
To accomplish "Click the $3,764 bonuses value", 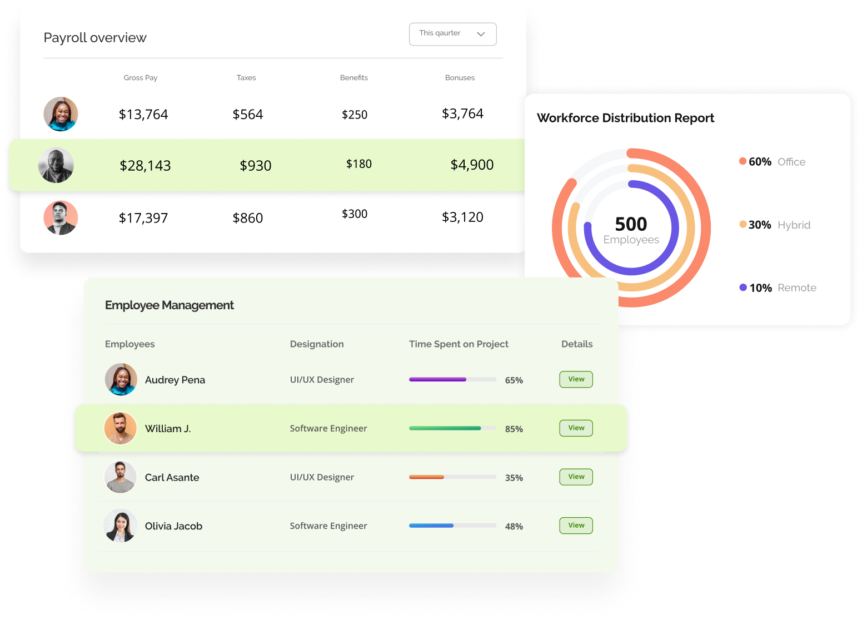I will 462,113.
